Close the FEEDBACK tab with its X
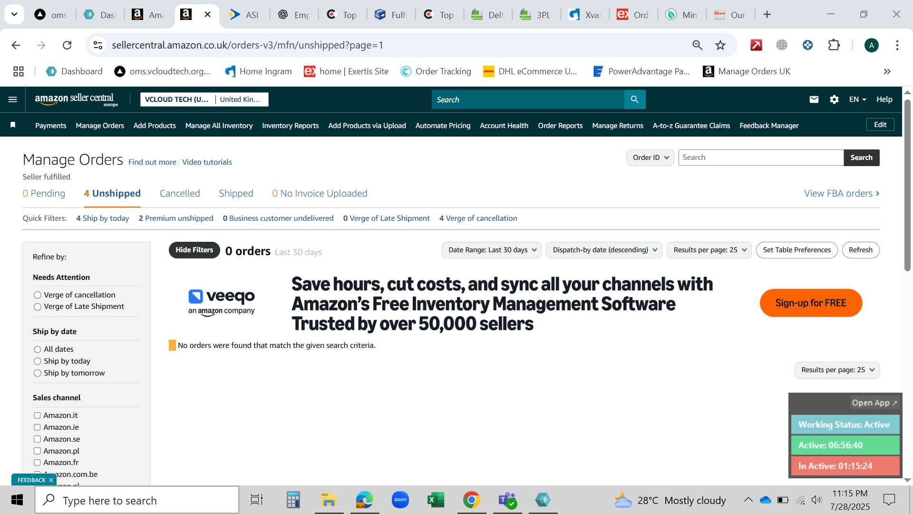 click(x=51, y=480)
